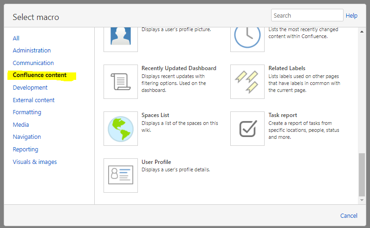Click 'Lists the most recently changed' description

point(304,33)
